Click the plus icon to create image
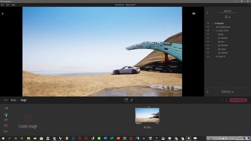Viewport: 251px width, 141px height. 28,118
